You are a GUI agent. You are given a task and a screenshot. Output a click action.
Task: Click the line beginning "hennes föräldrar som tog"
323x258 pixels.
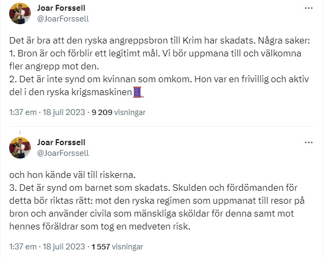[101, 227]
